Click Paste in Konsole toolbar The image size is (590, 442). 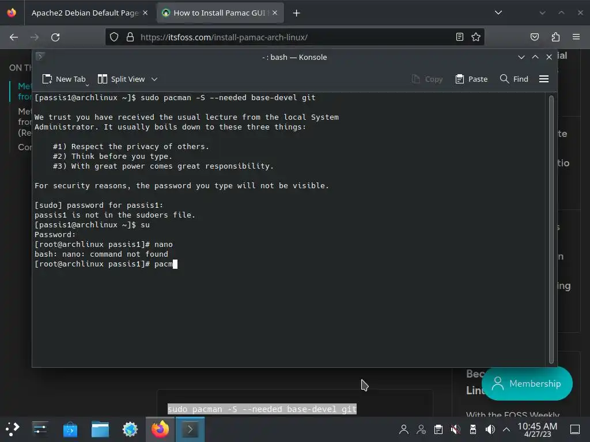pyautogui.click(x=471, y=79)
